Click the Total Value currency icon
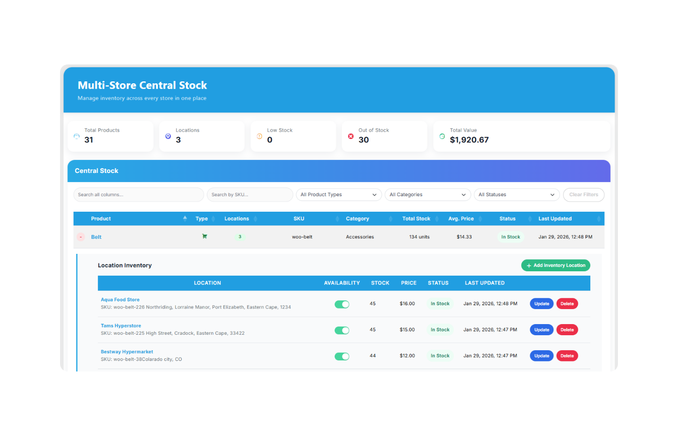The height and width of the screenshot is (436, 678). click(x=442, y=136)
